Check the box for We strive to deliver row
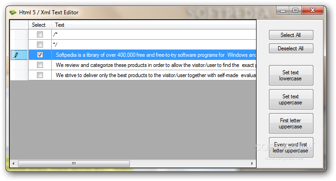The width and height of the screenshot is (336, 181). [40, 75]
